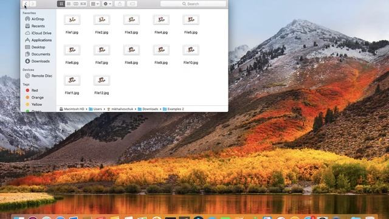Select the File9.jpg image file
The width and height of the screenshot is (389, 219).
point(161,50)
